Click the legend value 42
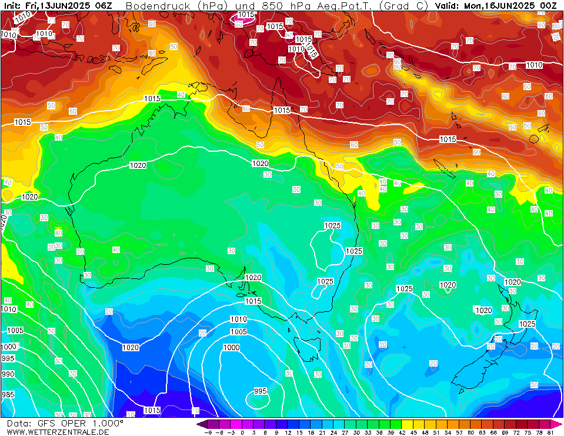The width and height of the screenshot is (564, 436). coord(402,432)
